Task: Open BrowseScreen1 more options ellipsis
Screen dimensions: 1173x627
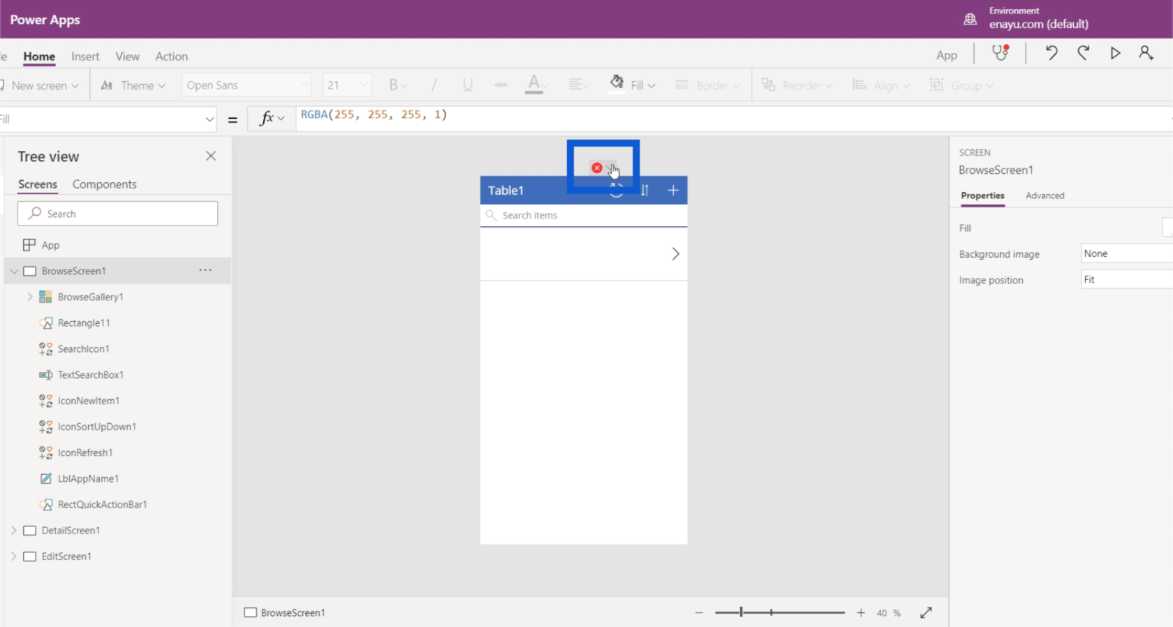Action: tap(205, 270)
